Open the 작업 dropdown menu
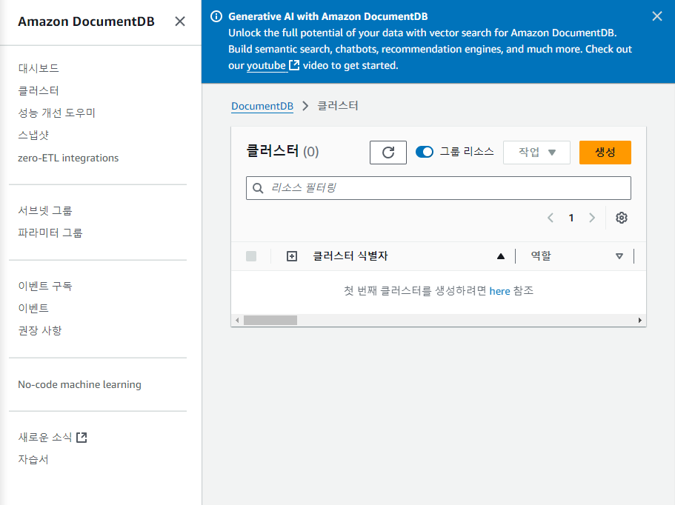 [536, 153]
